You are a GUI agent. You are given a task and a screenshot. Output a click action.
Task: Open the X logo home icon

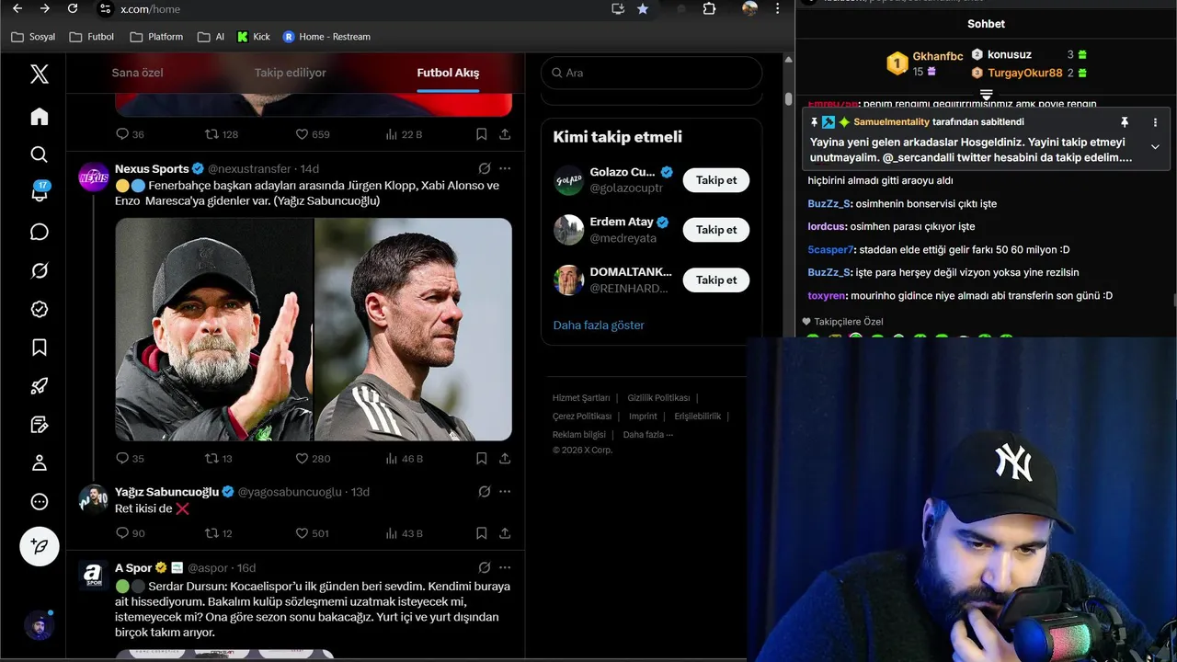click(x=39, y=74)
